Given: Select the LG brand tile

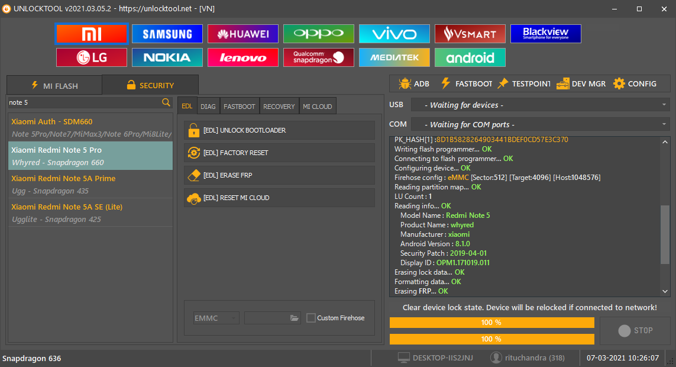Looking at the screenshot, I should click(x=92, y=57).
